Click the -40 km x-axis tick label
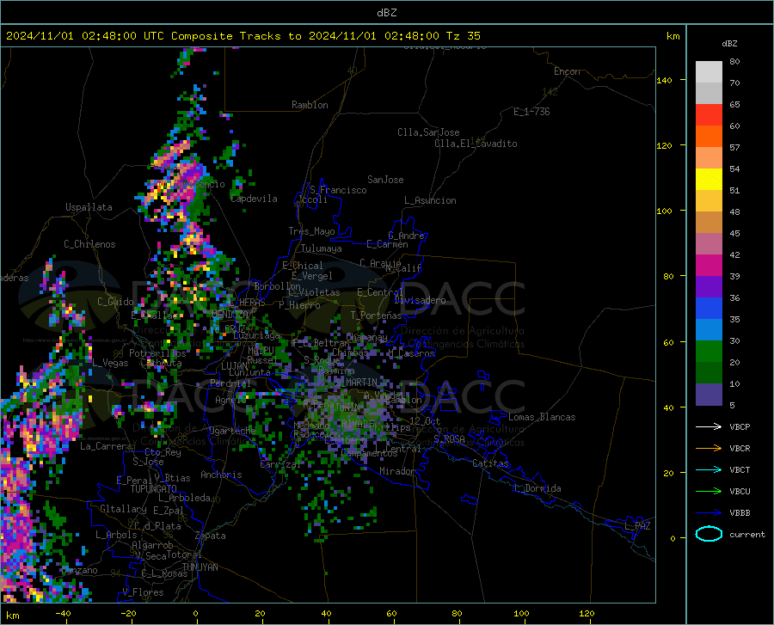The width and height of the screenshot is (774, 625). pos(63,613)
